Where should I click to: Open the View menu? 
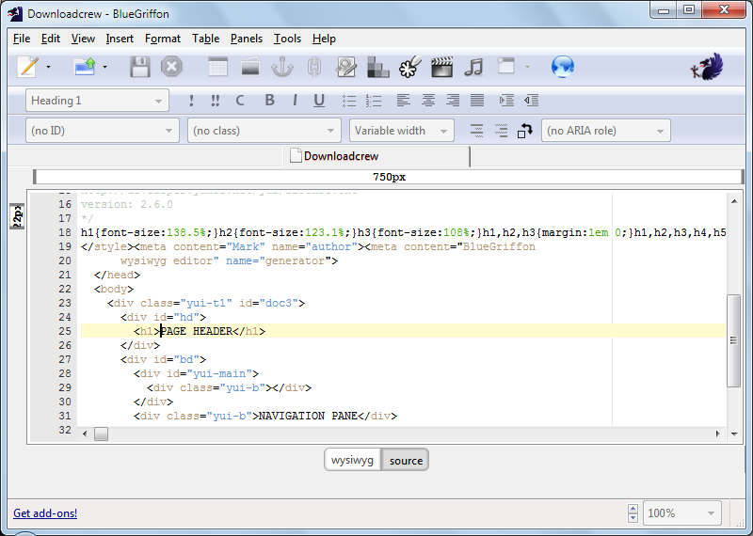coord(83,39)
